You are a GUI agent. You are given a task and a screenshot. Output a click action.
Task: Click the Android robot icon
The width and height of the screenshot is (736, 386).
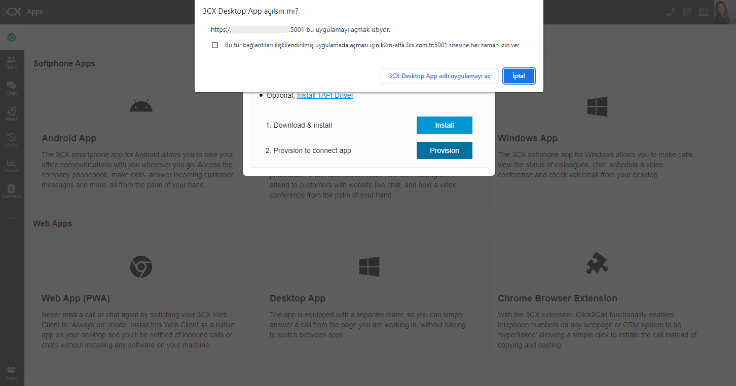click(141, 106)
